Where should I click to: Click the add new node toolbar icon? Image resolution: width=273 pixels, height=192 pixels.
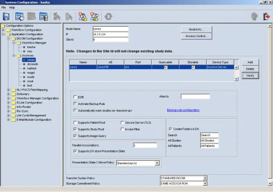(19, 16)
